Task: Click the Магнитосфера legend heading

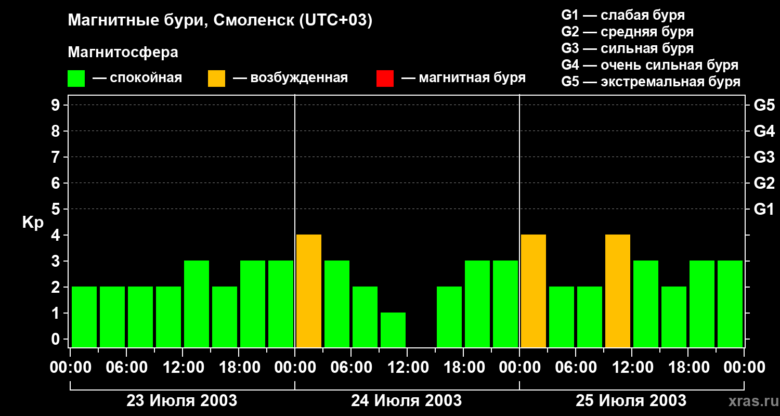Action: pyautogui.click(x=123, y=53)
